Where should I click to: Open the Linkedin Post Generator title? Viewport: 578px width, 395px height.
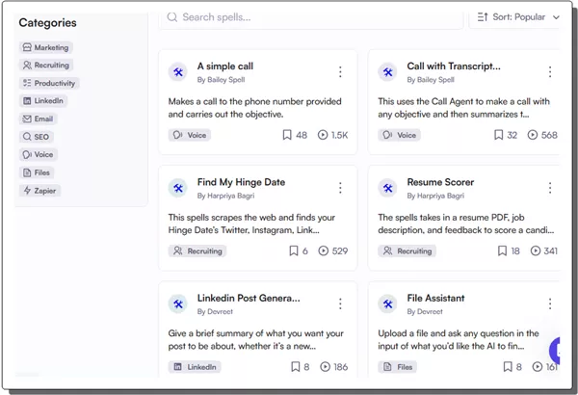pyautogui.click(x=249, y=298)
